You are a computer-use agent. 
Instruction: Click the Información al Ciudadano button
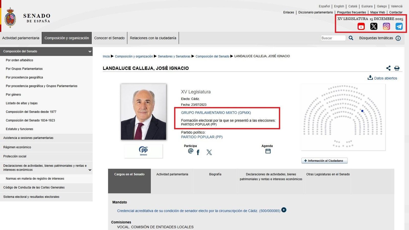(x=324, y=160)
